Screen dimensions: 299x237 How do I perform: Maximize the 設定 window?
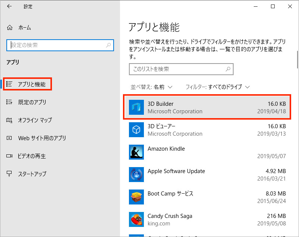click(273, 6)
